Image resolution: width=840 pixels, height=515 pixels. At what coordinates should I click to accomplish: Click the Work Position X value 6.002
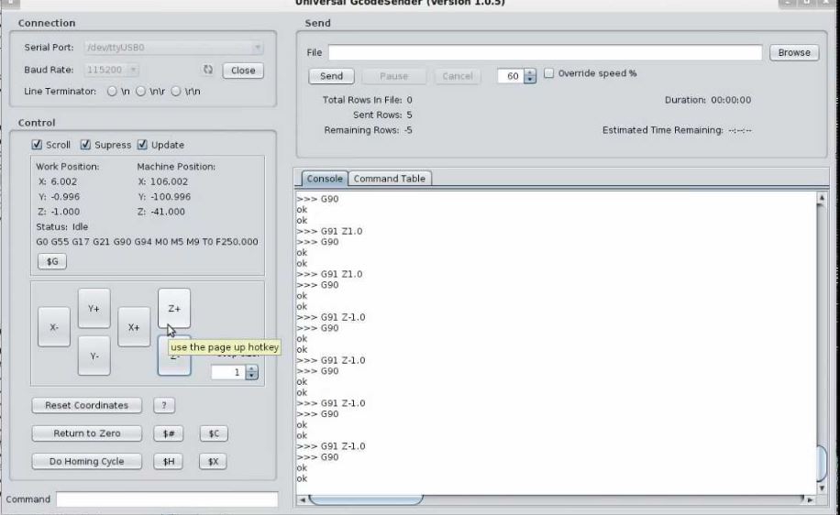[x=64, y=181]
